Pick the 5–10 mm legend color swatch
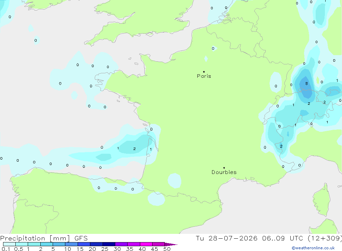Image resolution: width=342 pixels, height=251 pixels. click(x=59, y=244)
